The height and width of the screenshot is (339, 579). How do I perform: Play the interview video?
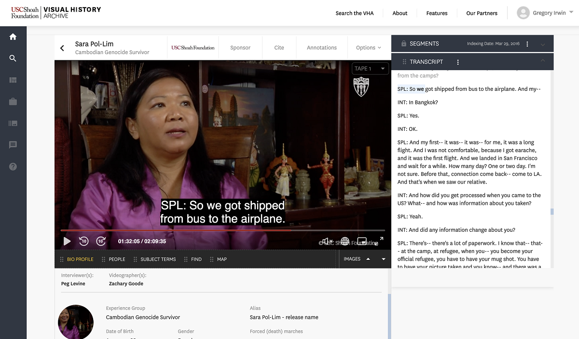coord(67,241)
